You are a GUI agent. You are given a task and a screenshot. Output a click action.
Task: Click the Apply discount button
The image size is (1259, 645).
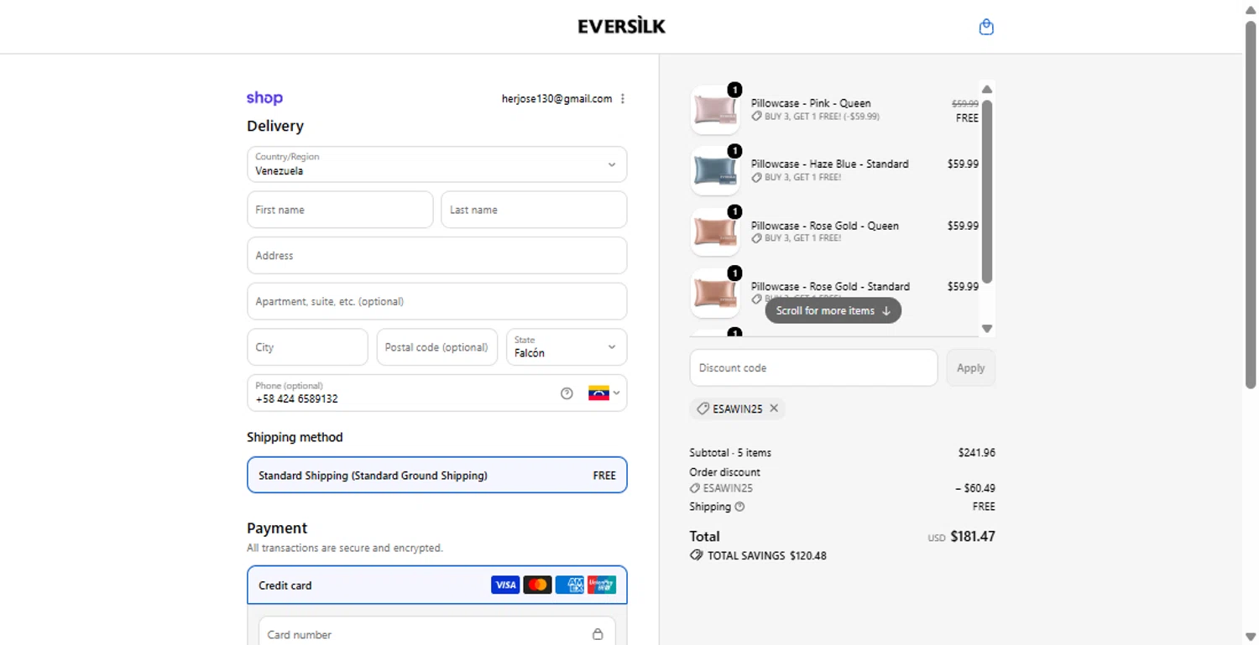[x=970, y=367]
